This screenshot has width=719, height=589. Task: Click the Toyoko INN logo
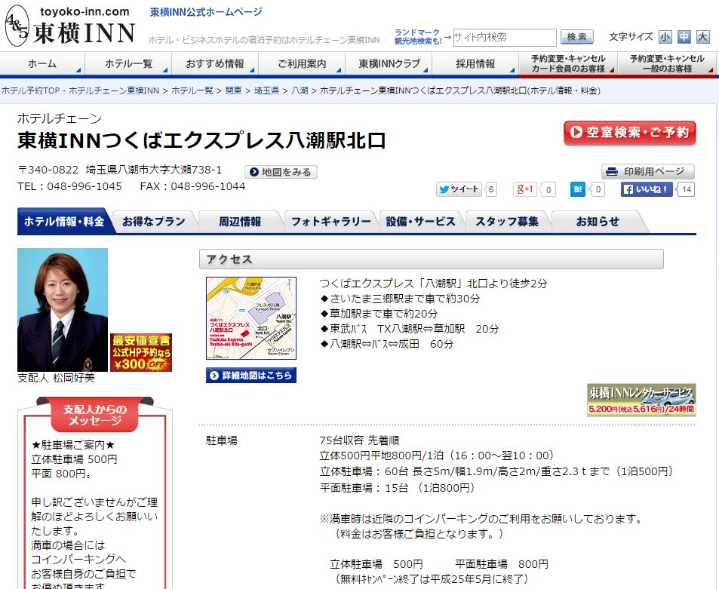point(70,26)
